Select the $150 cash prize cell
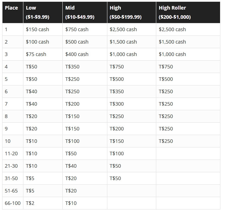Image resolution: width=225 pixels, height=212 pixels. coord(43,29)
